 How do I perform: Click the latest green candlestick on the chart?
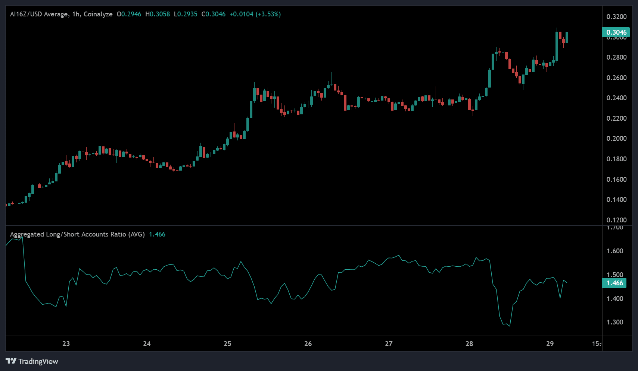coord(567,37)
